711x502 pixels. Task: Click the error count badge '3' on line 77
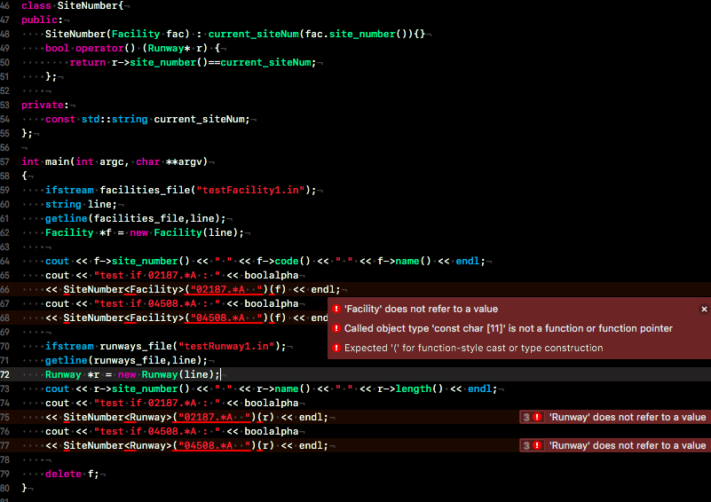(x=526, y=446)
